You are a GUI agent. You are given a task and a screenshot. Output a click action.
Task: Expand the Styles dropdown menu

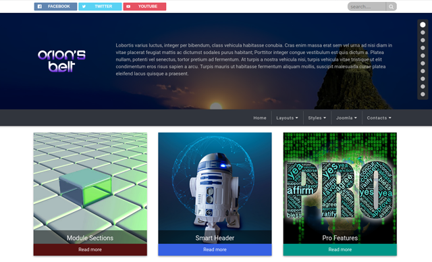tap(317, 118)
